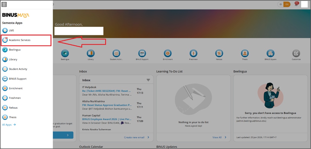Click the Customize shortcut icon
The width and height of the screenshot is (311, 149).
[296, 54]
